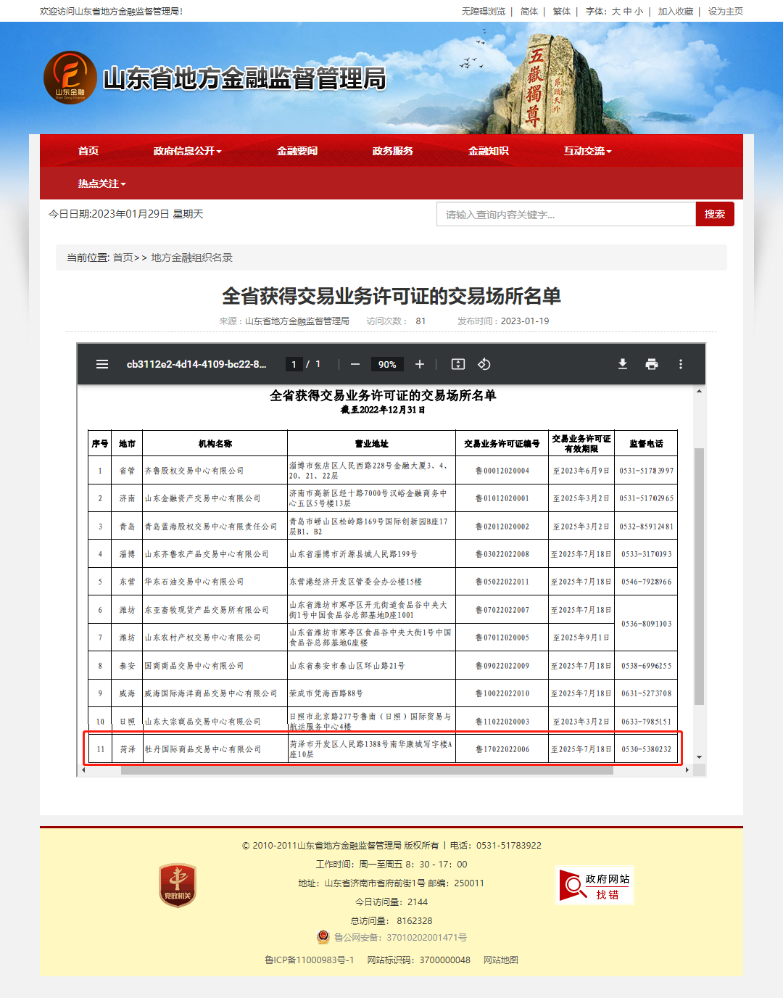
Task: Rotate the PDF document counterclockwise
Action: pos(484,364)
